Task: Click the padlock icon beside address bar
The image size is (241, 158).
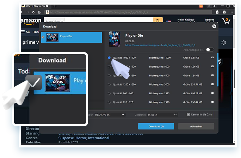Action: pyautogui.click(x=217, y=12)
